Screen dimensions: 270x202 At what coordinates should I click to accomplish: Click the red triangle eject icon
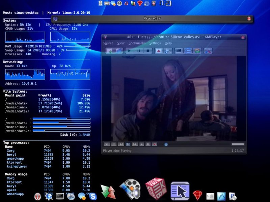point(159,51)
